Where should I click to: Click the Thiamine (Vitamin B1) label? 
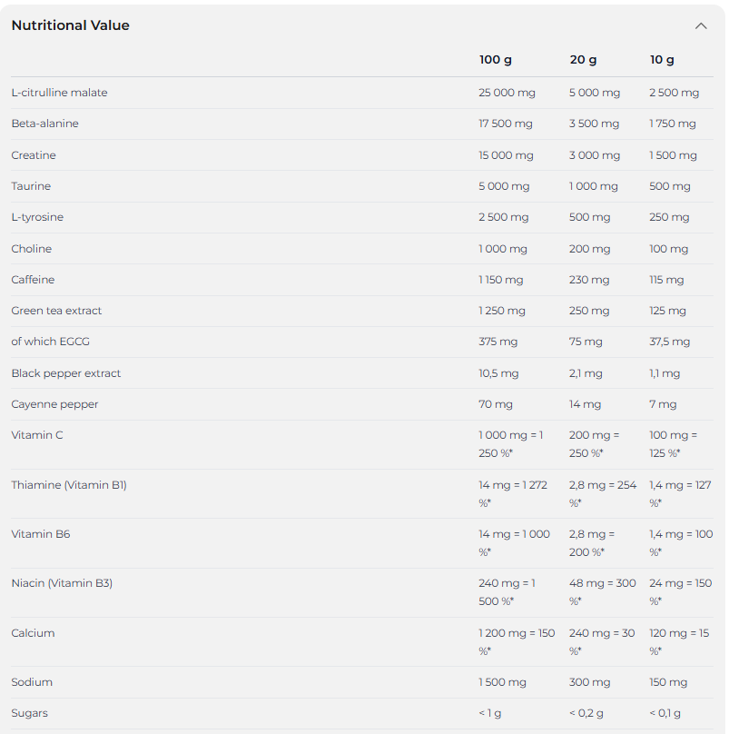[69, 485]
